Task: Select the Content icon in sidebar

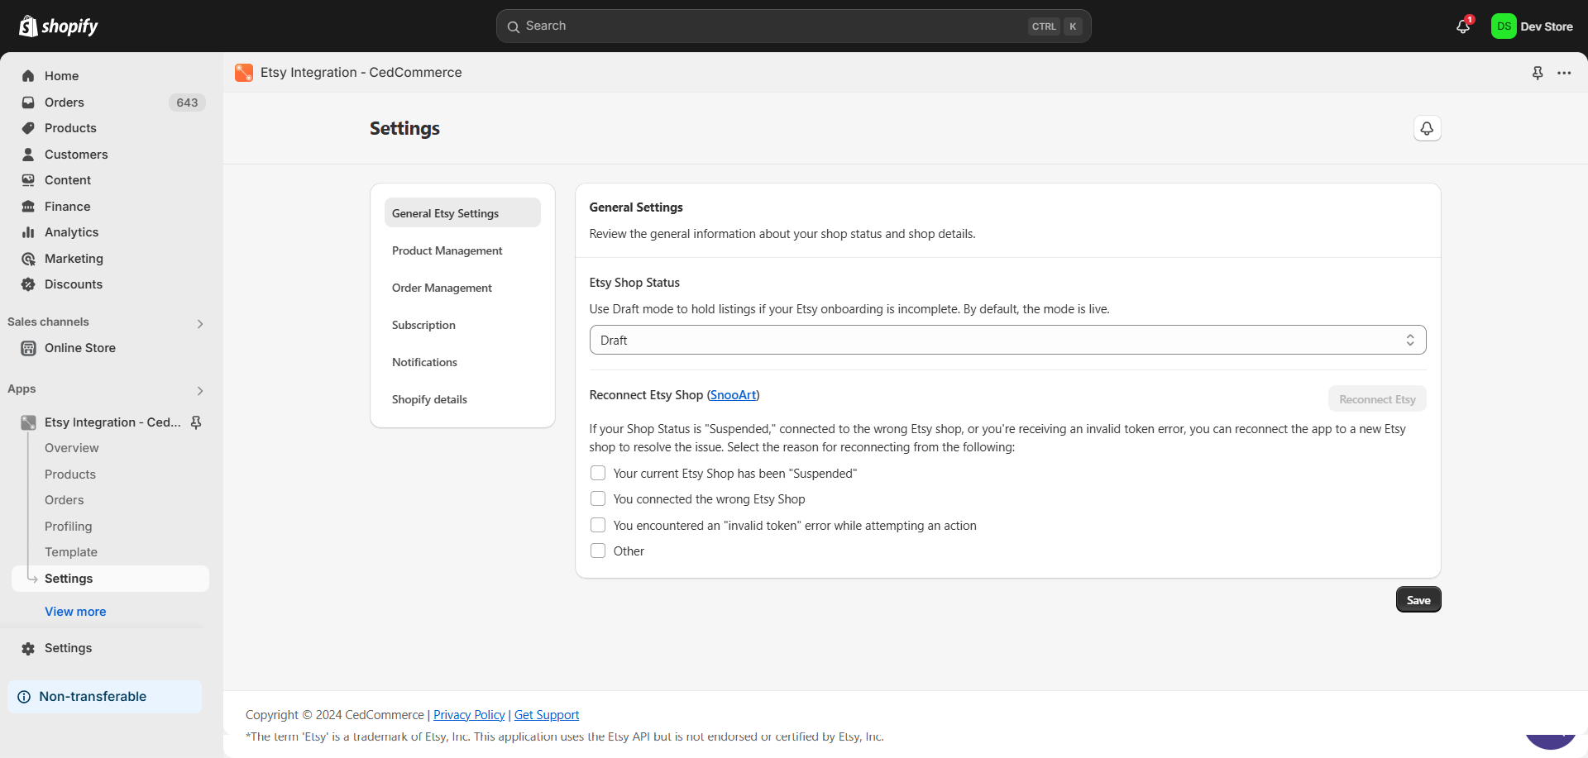Action: click(x=28, y=180)
